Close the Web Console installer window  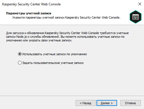point(140,4)
